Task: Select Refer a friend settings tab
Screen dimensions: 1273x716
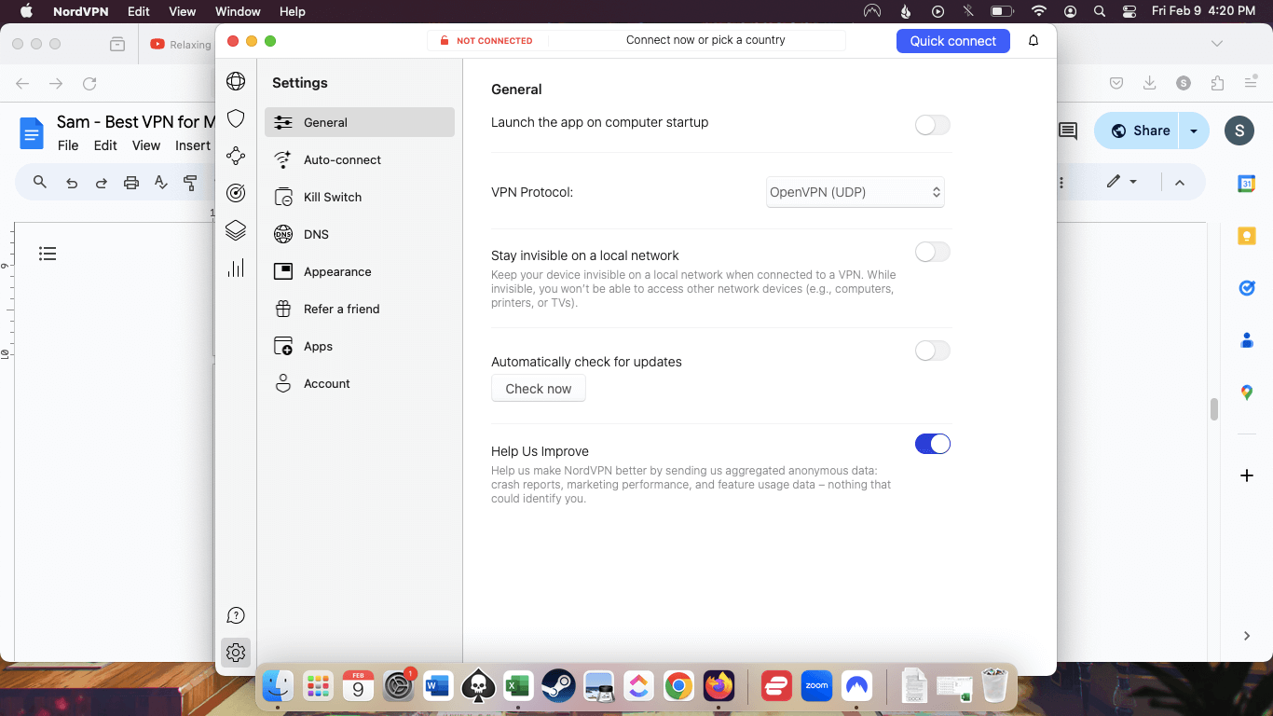Action: [x=360, y=309]
